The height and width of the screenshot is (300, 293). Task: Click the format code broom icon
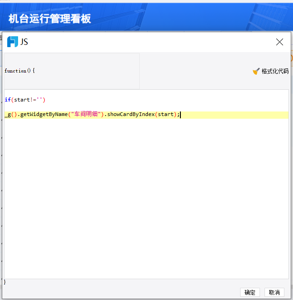[256, 71]
